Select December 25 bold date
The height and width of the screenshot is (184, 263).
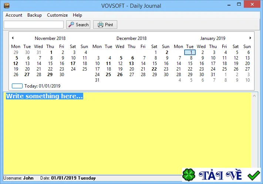point(108,75)
